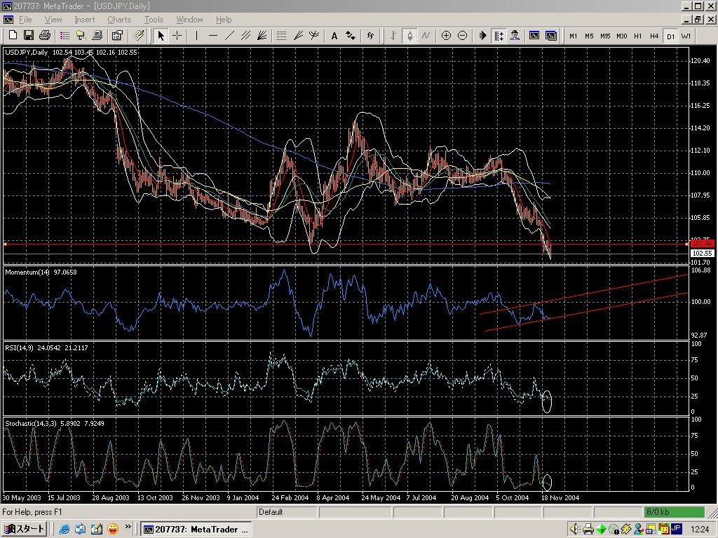The image size is (718, 538).
Task: Click the expert advisor man-with-hat icon
Action: tap(515, 36)
